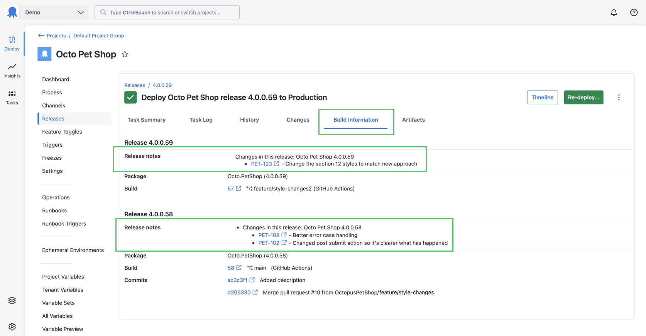646x336 pixels.
Task: Open Triggers in project menu
Action: (x=52, y=145)
